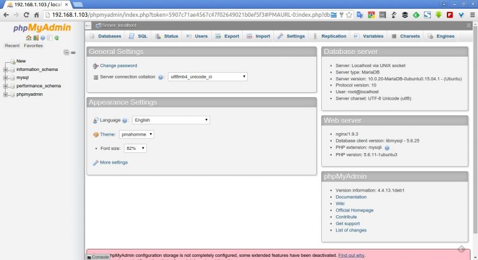The width and height of the screenshot is (478, 260).
Task: Click the Contribute link
Action: 346,217
